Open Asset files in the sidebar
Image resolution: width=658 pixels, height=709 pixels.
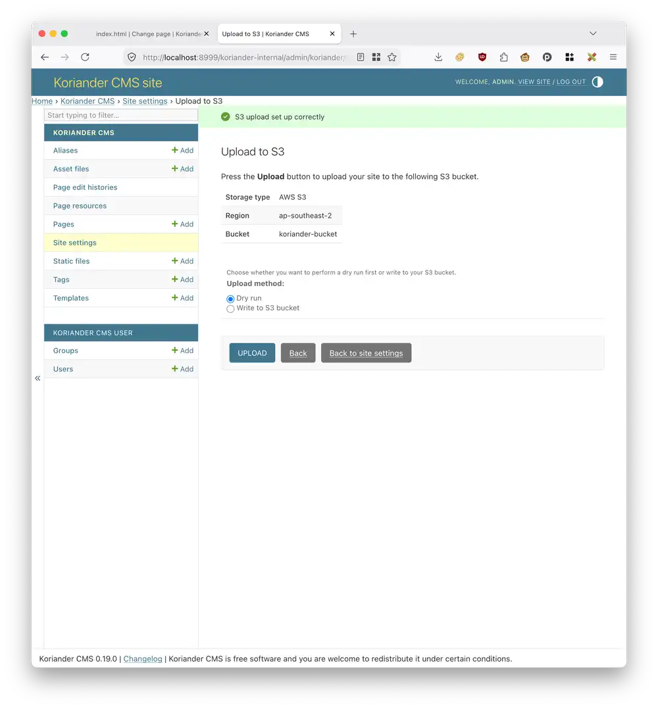[x=71, y=169]
